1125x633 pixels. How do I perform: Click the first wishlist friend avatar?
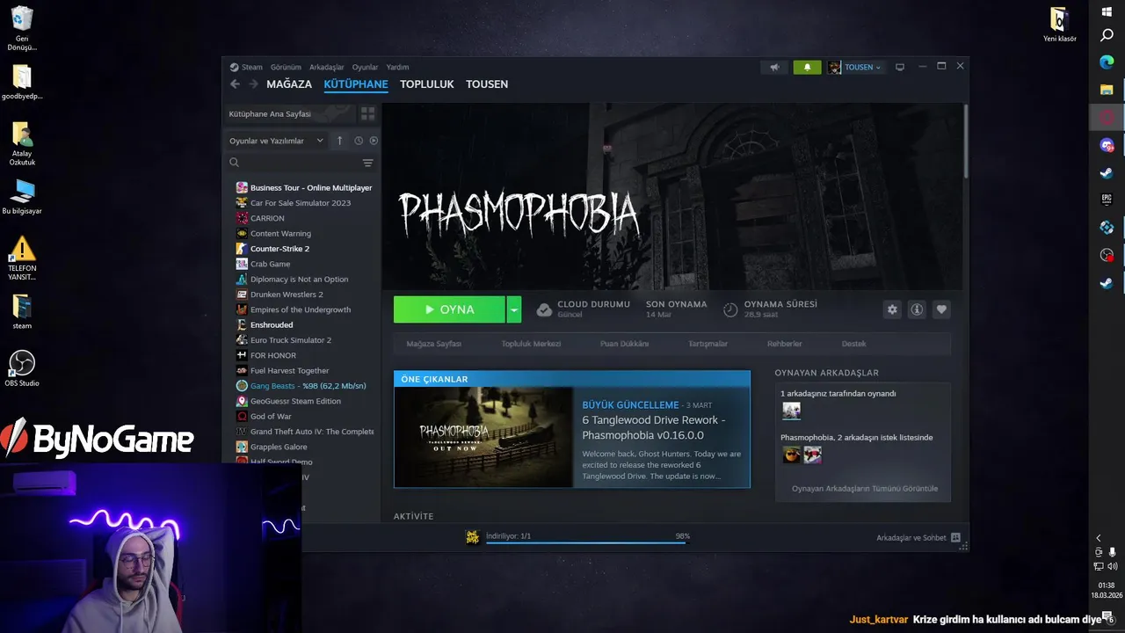pyautogui.click(x=791, y=455)
